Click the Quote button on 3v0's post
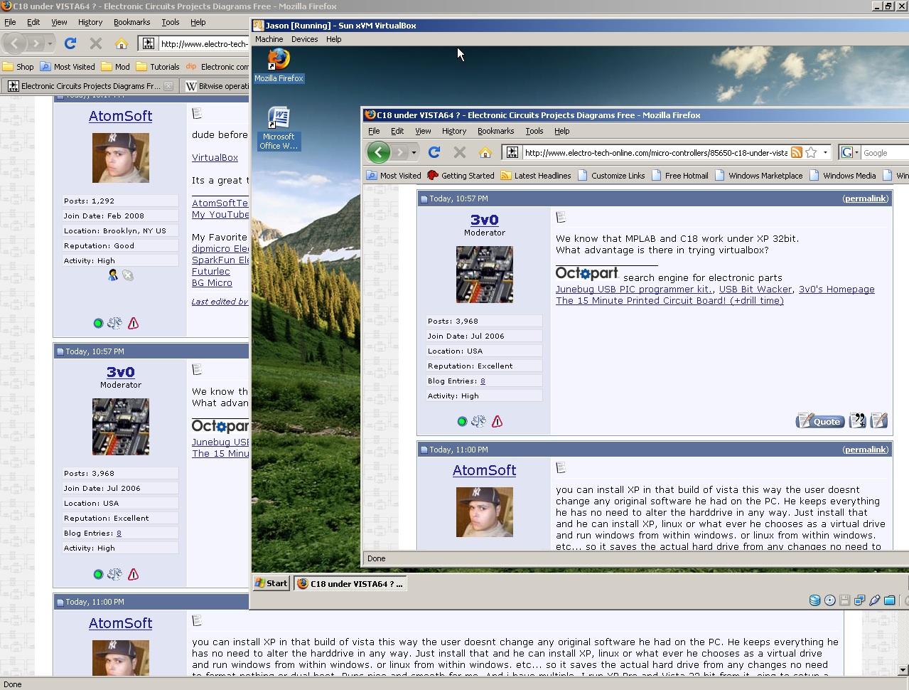The width and height of the screenshot is (909, 690). point(820,421)
